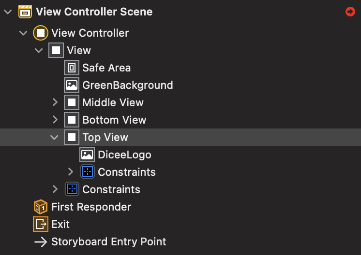Select the Storyboard Entry Point label
Image resolution: width=361 pixels, height=255 pixels.
tap(109, 241)
